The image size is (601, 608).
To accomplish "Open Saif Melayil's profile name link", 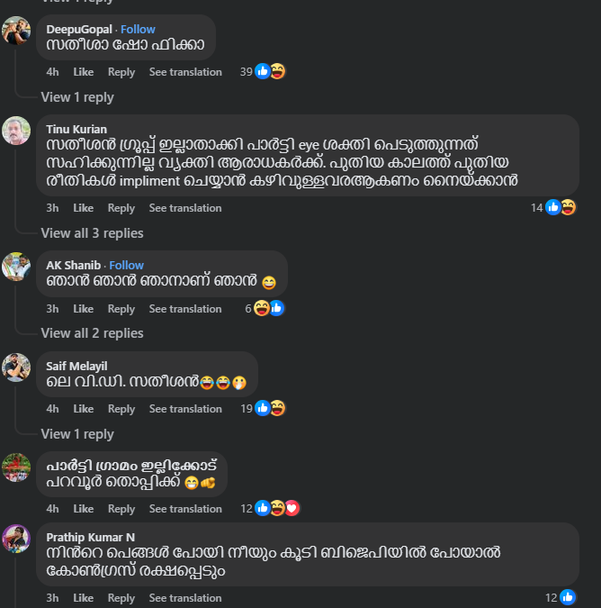I will tap(76, 366).
